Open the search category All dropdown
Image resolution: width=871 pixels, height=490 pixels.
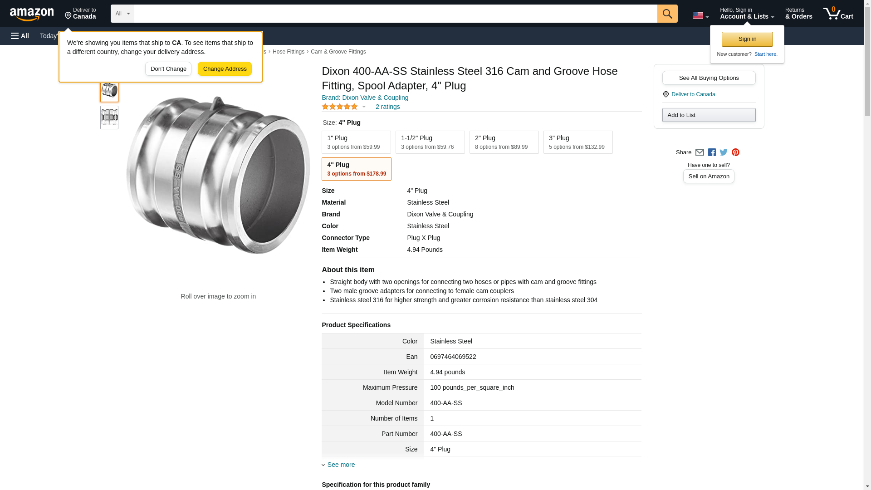coord(122,14)
